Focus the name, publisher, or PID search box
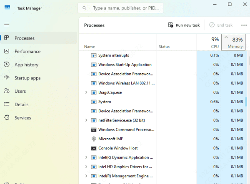 (x=121, y=8)
